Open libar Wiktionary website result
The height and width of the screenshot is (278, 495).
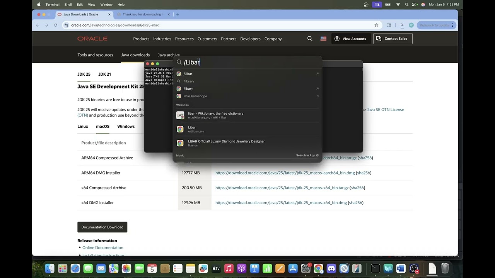coord(247,115)
